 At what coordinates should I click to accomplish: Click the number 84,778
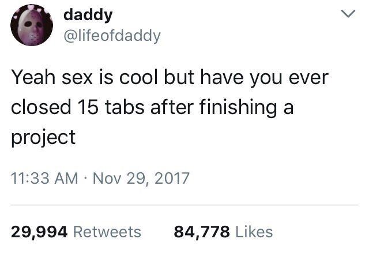202,232
